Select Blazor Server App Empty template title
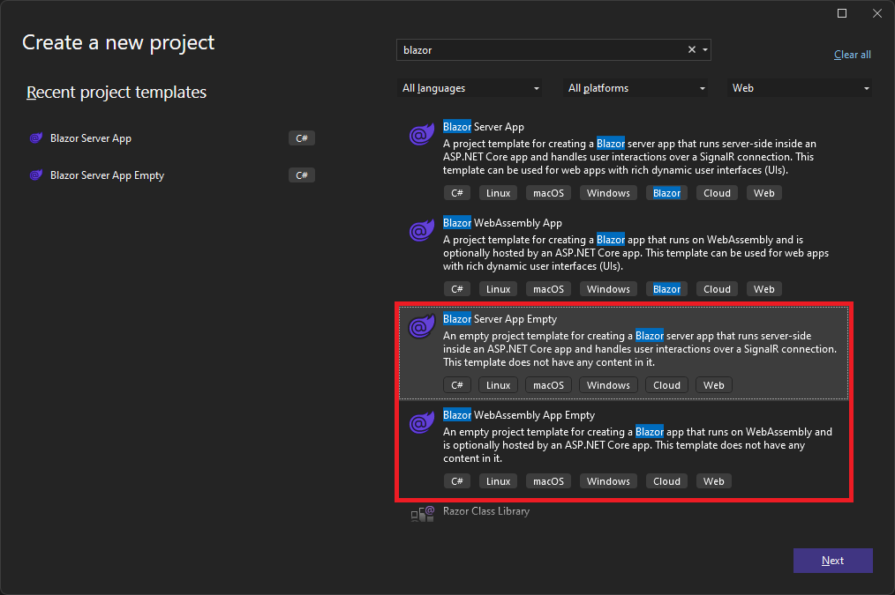895x595 pixels. (x=500, y=319)
